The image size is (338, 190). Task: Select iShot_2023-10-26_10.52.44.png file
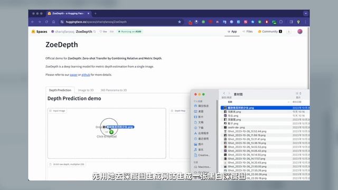click(265, 131)
